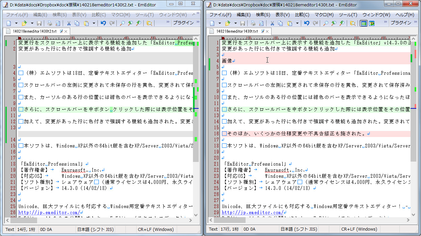Open Print Preview in 1430t2.txt window
The image size is (421, 236).
pos(58,23)
